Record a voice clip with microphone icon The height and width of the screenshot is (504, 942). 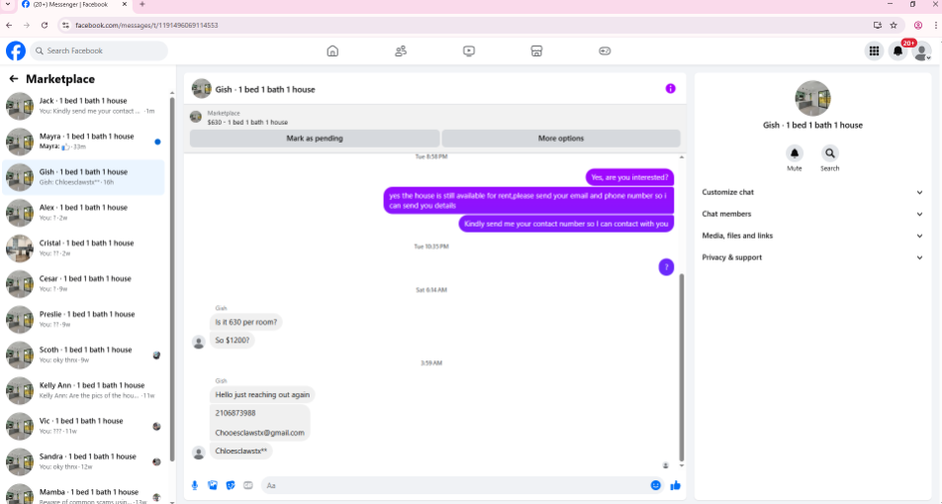pos(195,485)
